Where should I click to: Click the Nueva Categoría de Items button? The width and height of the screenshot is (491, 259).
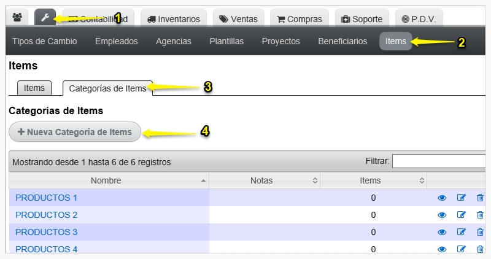tap(75, 132)
